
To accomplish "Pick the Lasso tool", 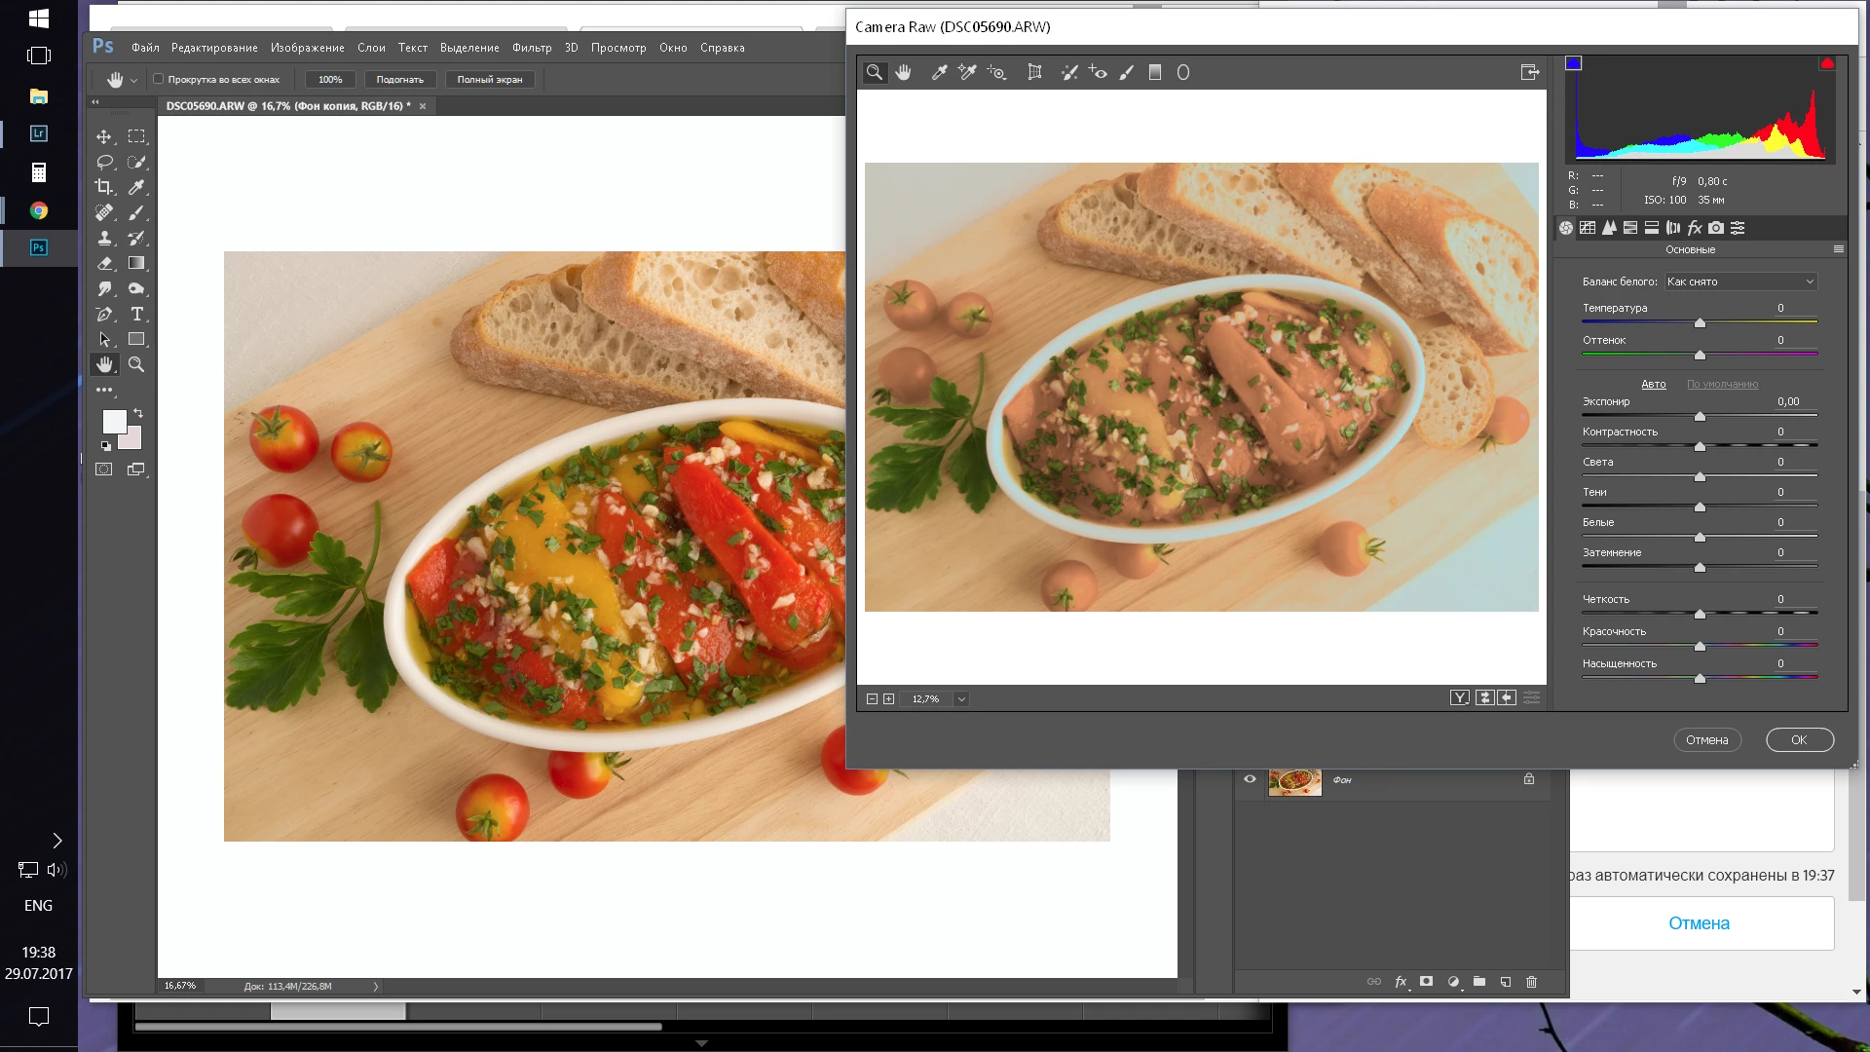I will pyautogui.click(x=104, y=162).
